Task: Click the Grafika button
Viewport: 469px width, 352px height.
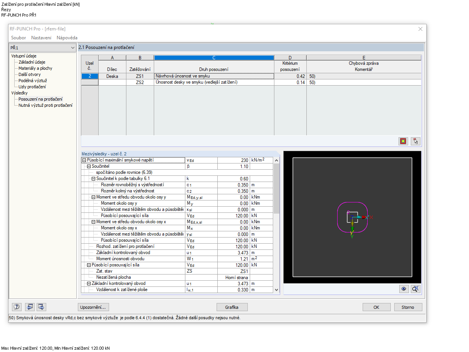Action: tap(232, 307)
